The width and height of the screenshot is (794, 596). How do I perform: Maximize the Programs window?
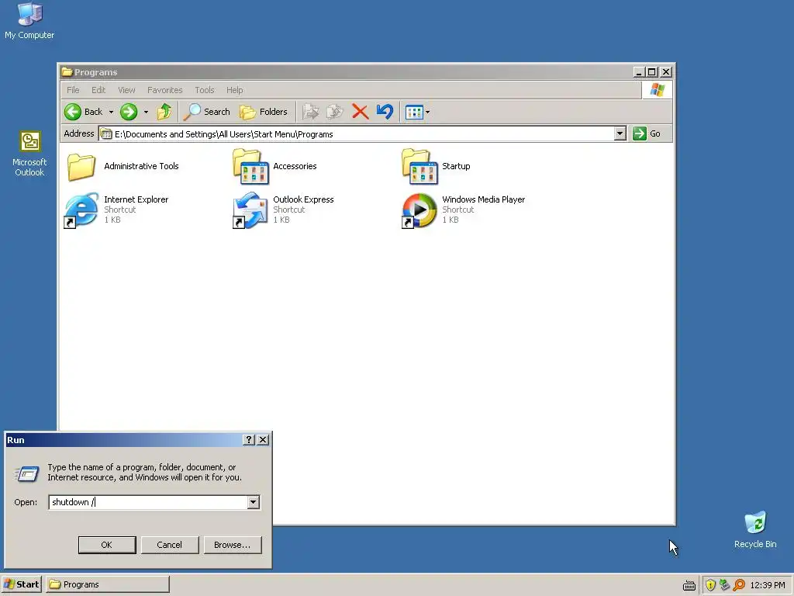point(652,72)
